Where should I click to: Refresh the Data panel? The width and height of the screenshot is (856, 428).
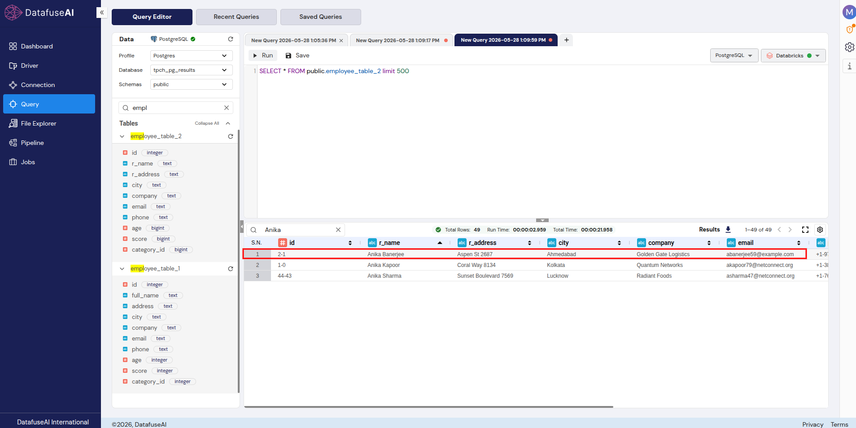click(231, 39)
